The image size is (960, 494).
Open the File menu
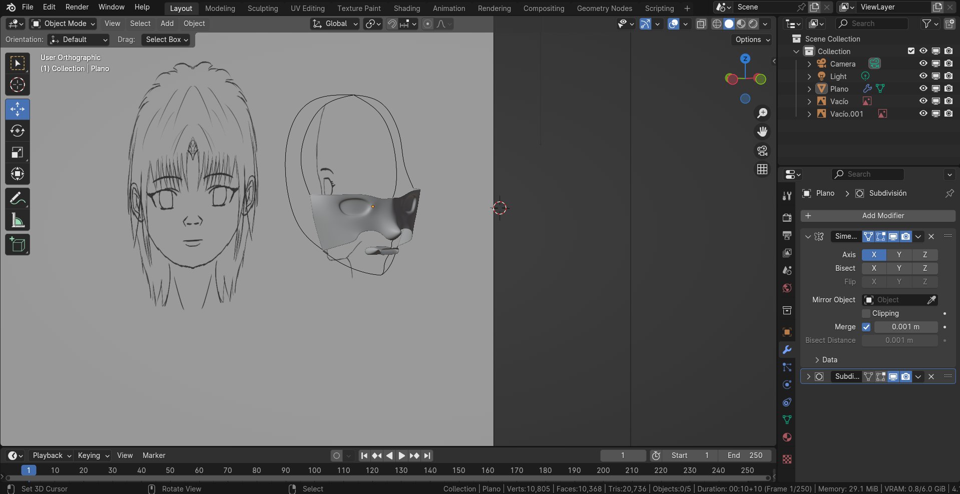tap(28, 7)
